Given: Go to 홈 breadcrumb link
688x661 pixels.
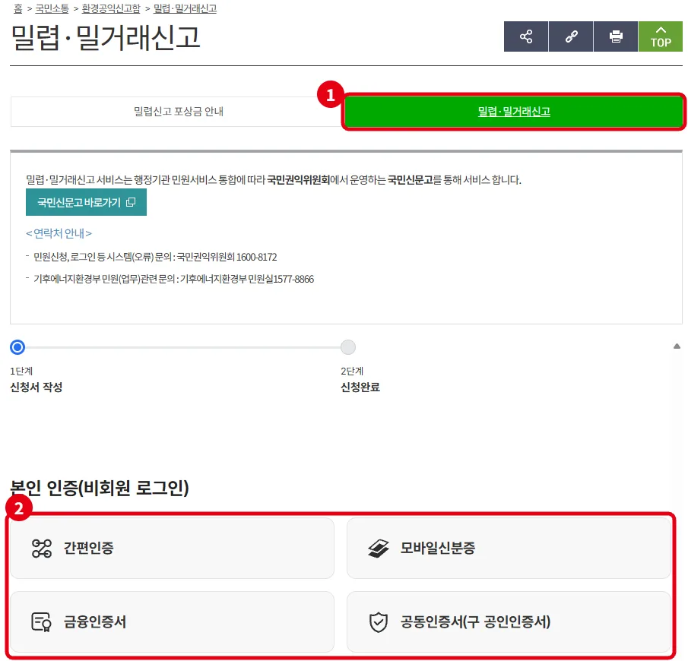Looking at the screenshot, I should coord(17,8).
